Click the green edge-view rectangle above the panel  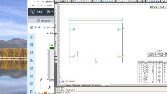[96, 19]
